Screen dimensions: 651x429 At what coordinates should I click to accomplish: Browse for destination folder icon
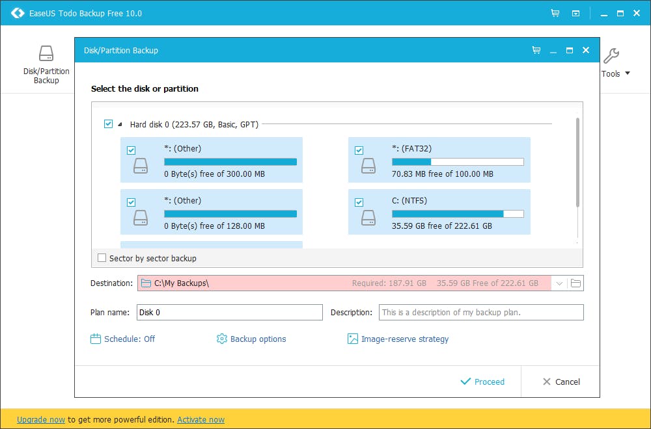575,283
